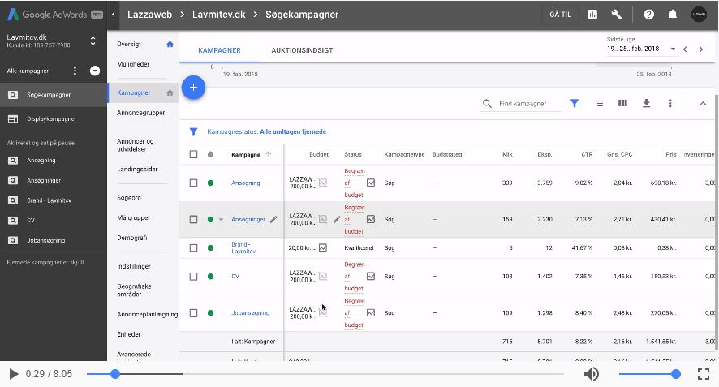Click the funnel icon beside Kampagnestatus filter
This screenshot has height=387, width=719.
click(193, 131)
